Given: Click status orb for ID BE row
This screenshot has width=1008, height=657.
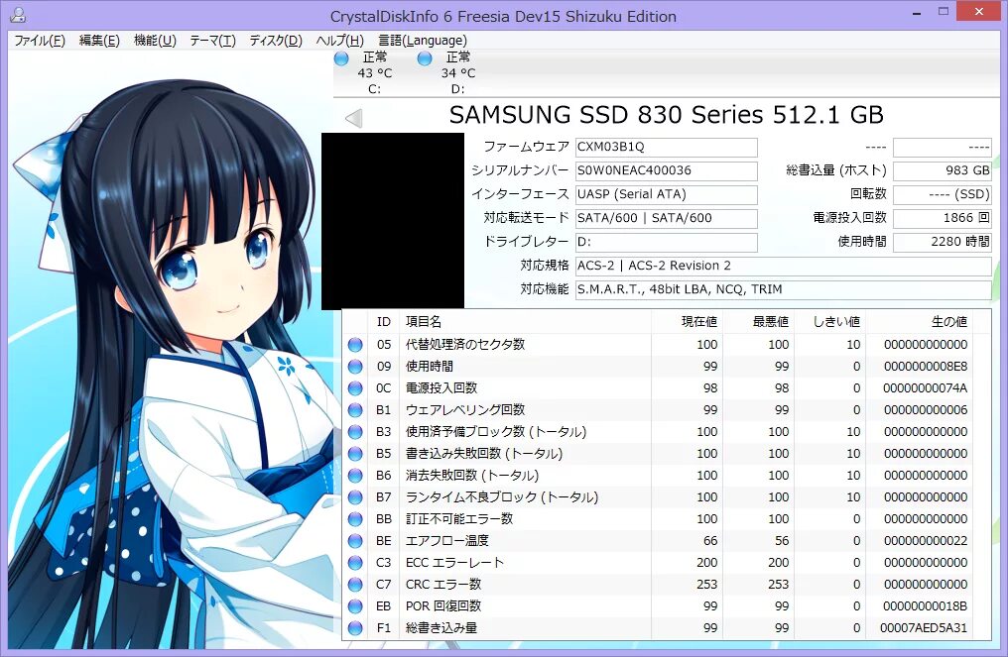Looking at the screenshot, I should pyautogui.click(x=355, y=541).
